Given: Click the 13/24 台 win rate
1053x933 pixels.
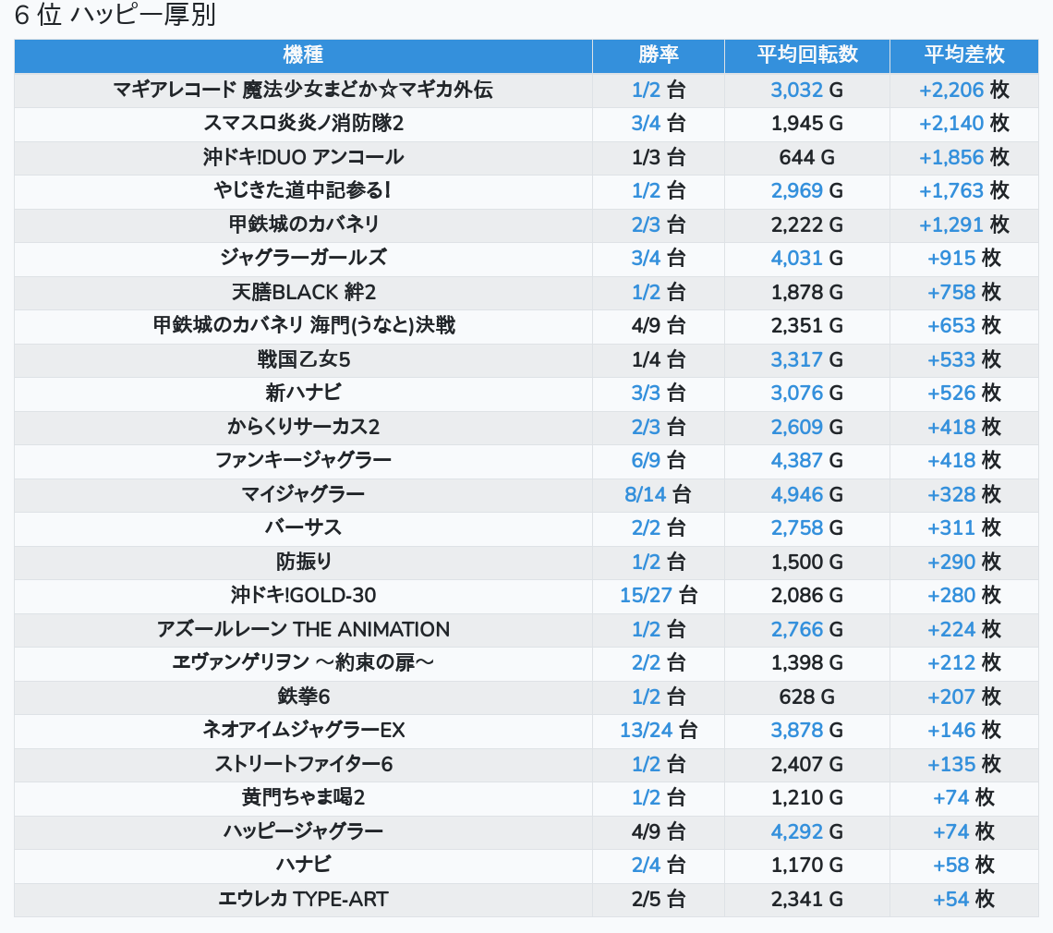Looking at the screenshot, I should (658, 730).
